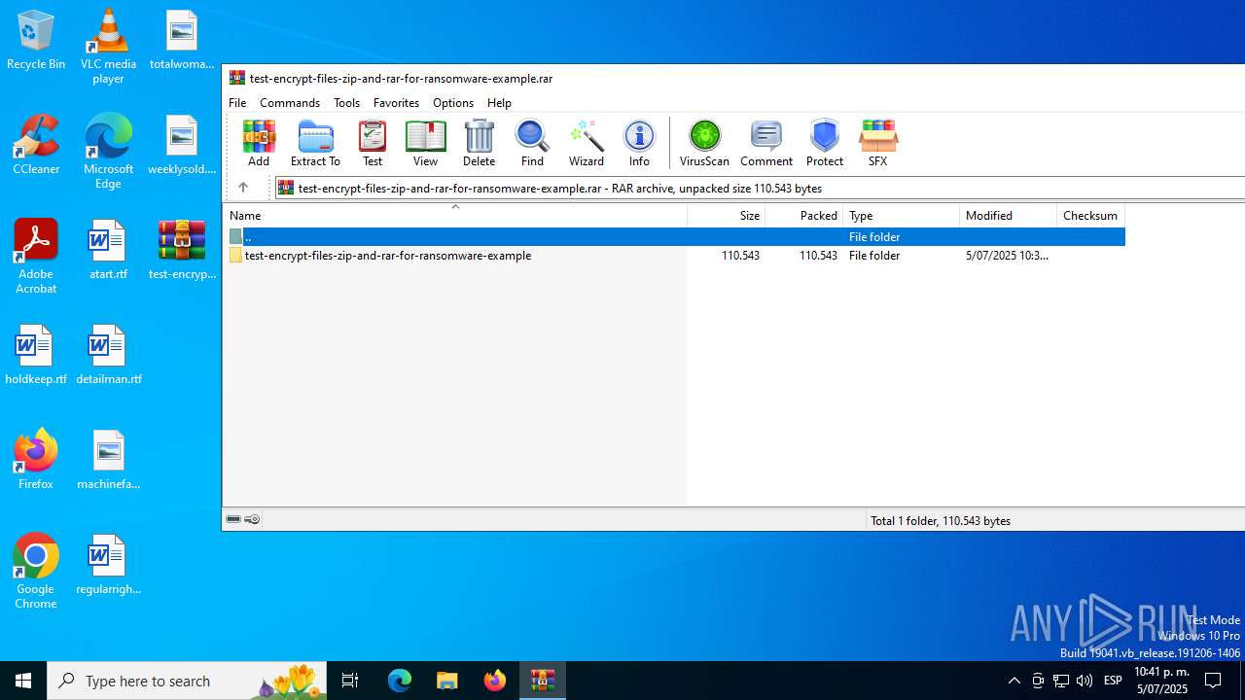
Task: Click the ESP language indicator
Action: (1113, 681)
